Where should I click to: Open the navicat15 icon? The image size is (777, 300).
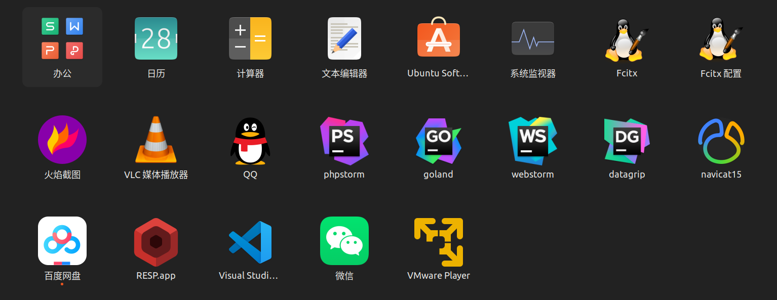pos(721,141)
